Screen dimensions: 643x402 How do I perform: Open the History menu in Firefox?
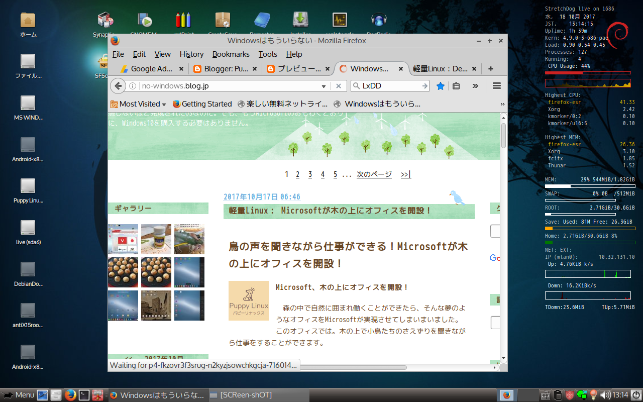[191, 54]
